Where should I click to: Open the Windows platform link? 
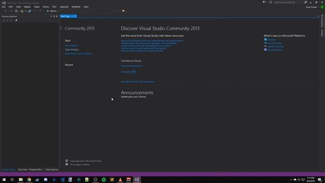point(272,40)
